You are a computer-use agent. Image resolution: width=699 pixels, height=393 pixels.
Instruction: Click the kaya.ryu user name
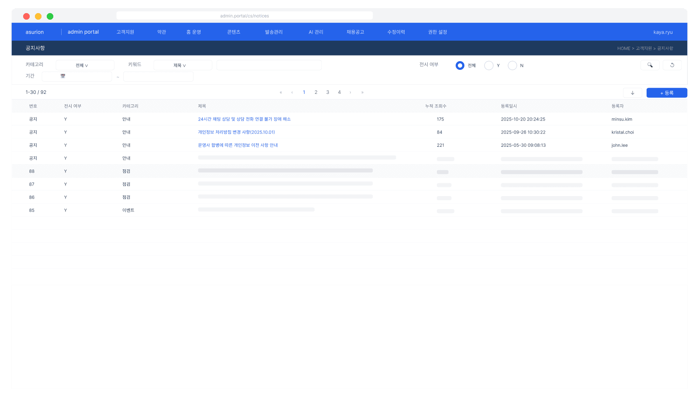click(x=663, y=32)
